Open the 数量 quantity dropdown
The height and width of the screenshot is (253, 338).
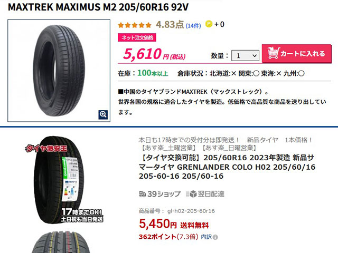point(245,56)
